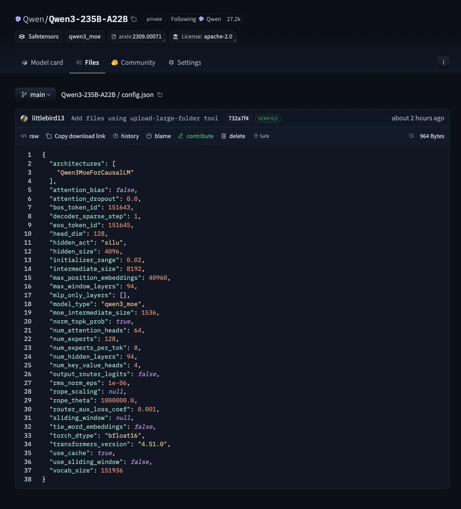Screen dimensions: 461x509
Task: Open the 27.2k followers count
Action: click(x=233, y=19)
